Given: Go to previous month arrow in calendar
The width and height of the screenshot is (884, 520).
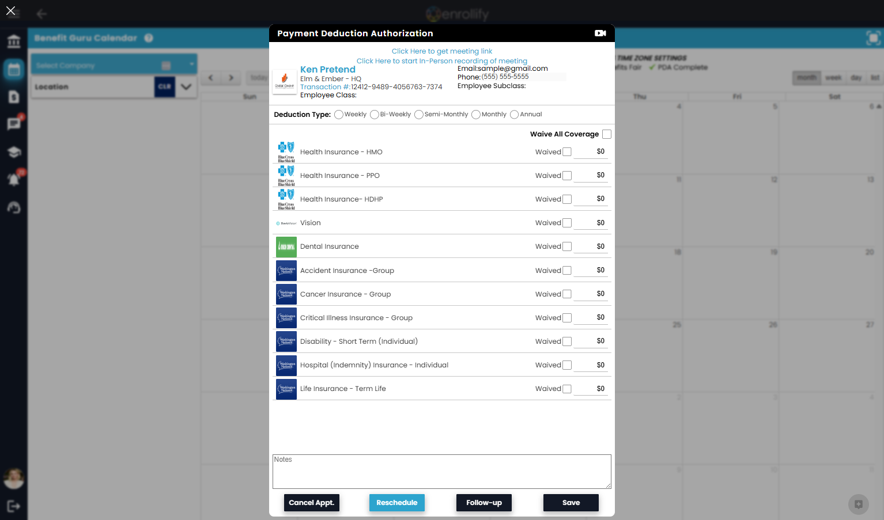Looking at the screenshot, I should pyautogui.click(x=211, y=78).
